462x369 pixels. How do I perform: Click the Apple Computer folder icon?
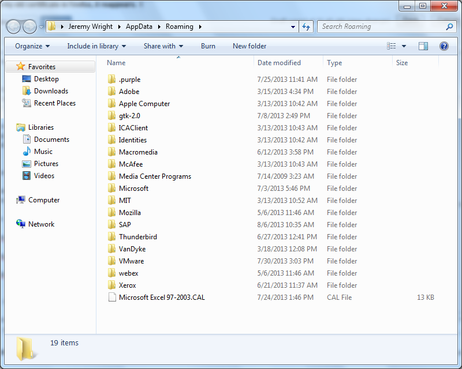coord(111,103)
